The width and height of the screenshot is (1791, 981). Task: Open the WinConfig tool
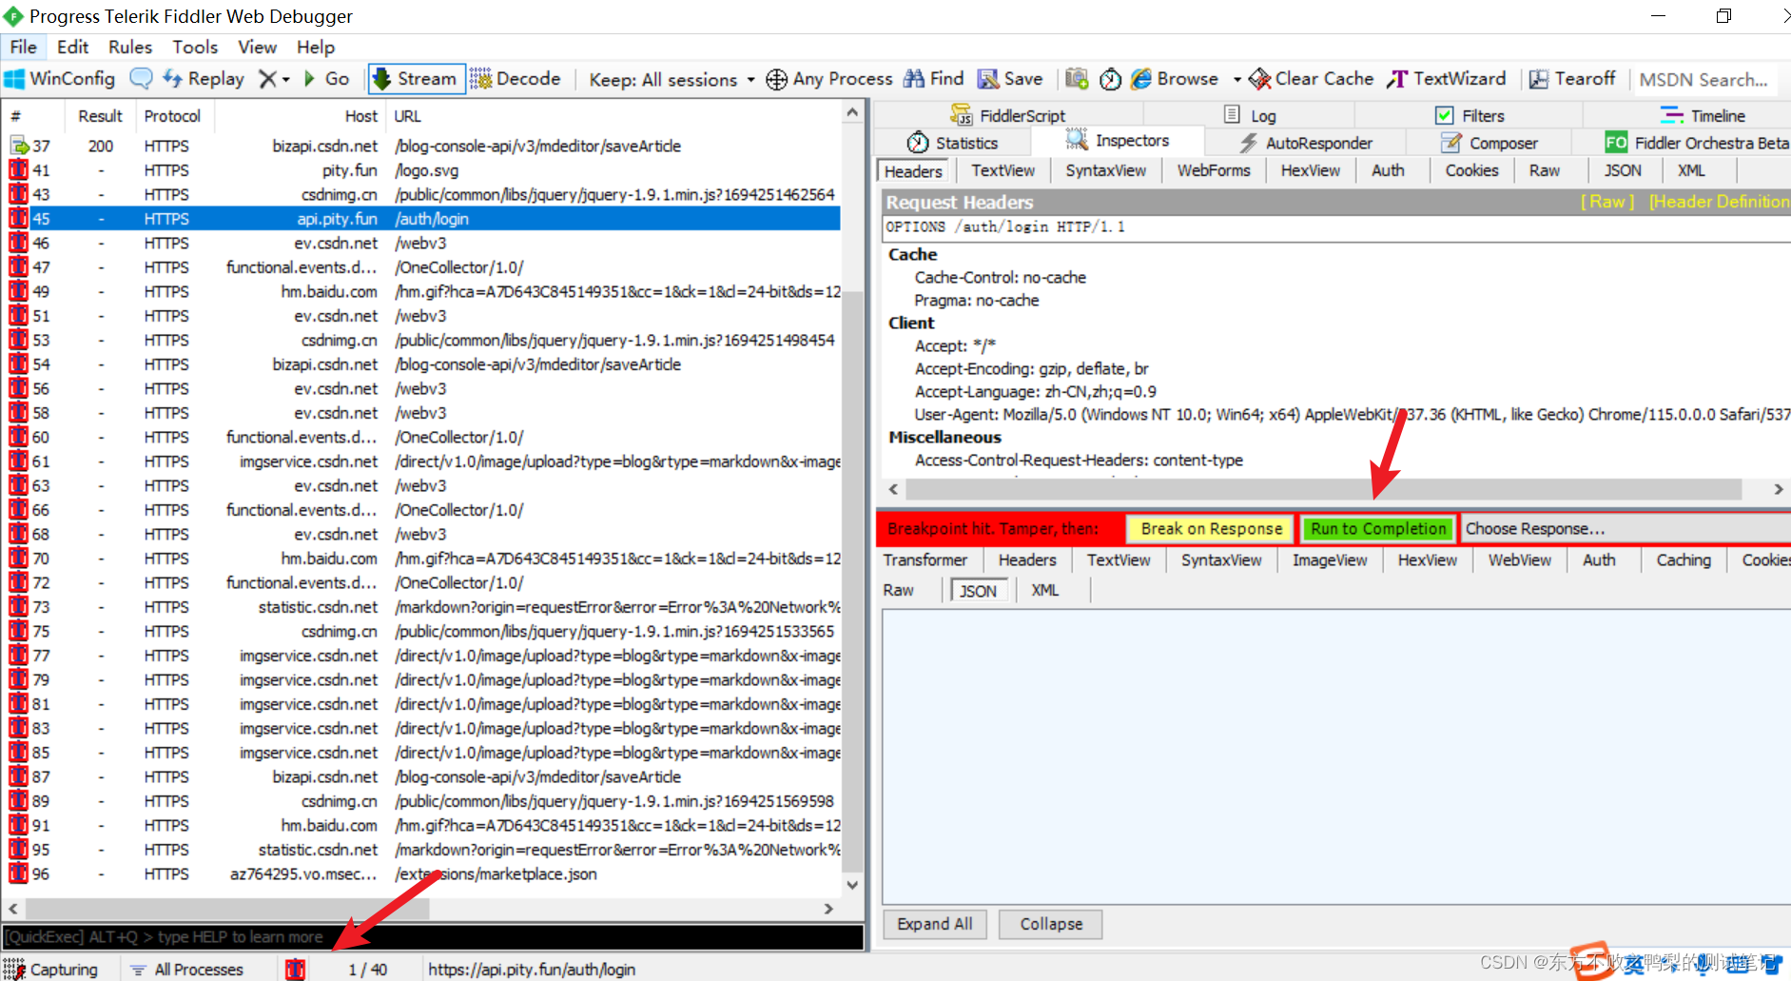click(59, 79)
